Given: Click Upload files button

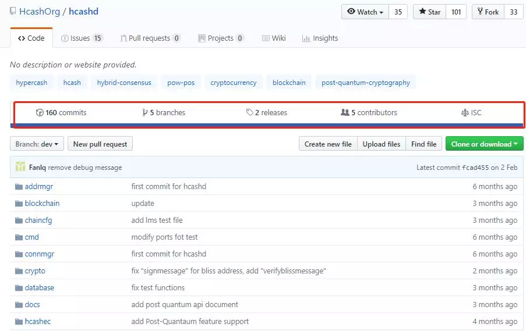Looking at the screenshot, I should [x=382, y=144].
